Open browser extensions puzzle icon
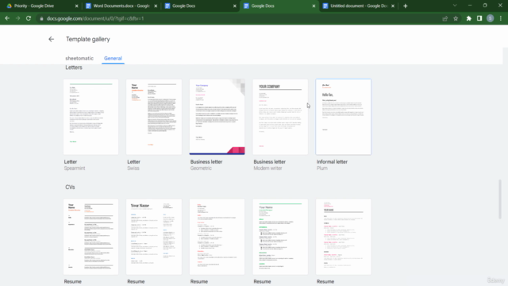The image size is (508, 286). [x=469, y=18]
